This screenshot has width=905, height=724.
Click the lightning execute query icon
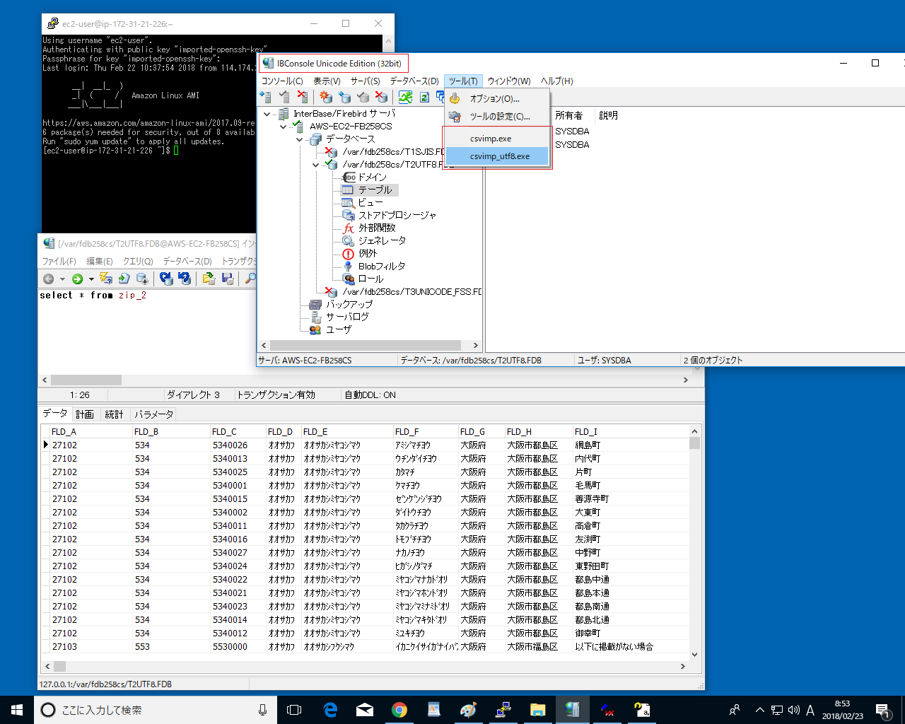[106, 279]
